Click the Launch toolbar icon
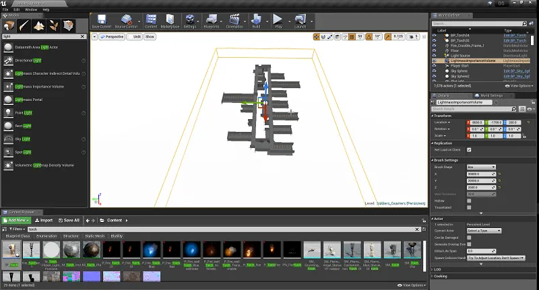This screenshot has width=539, height=290. click(300, 22)
